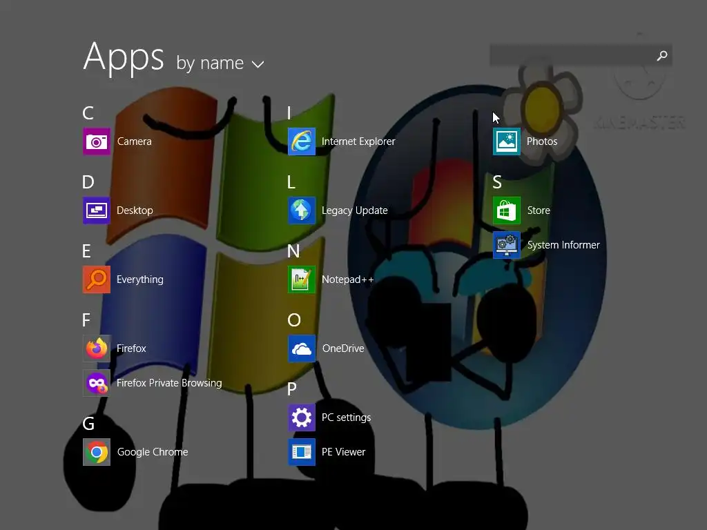This screenshot has height=530, width=707.
Task: Select the letter P group header
Action: coord(292,389)
